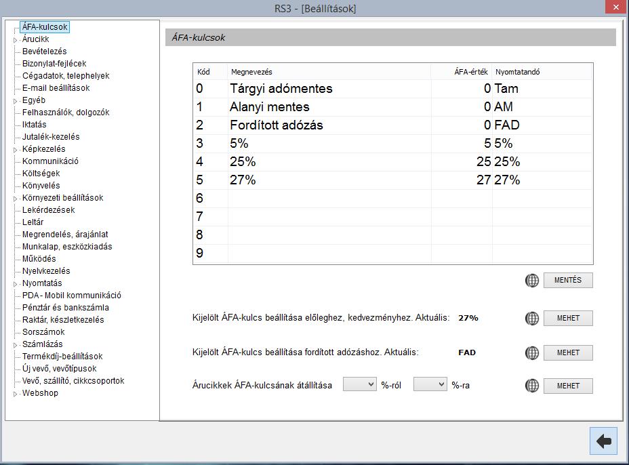Select Nyelvkezelés item
The width and height of the screenshot is (629, 465).
(x=46, y=271)
